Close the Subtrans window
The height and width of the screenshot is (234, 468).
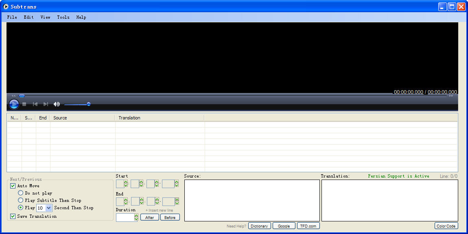pos(461,6)
